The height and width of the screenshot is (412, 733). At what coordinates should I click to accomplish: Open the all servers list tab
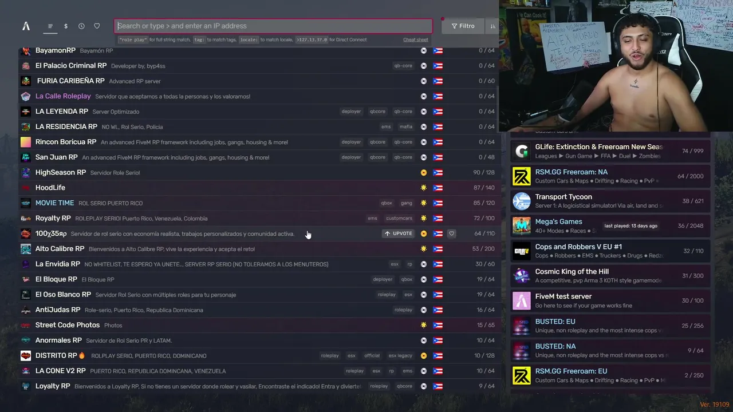click(x=50, y=26)
